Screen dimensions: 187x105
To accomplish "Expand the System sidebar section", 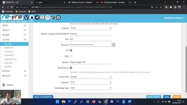I will click(x=14, y=30).
